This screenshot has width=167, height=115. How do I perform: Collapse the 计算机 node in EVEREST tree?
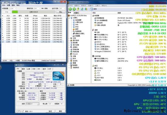(x=69, y=18)
